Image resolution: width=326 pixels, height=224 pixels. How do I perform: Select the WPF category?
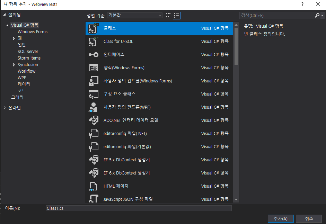pos(22,78)
